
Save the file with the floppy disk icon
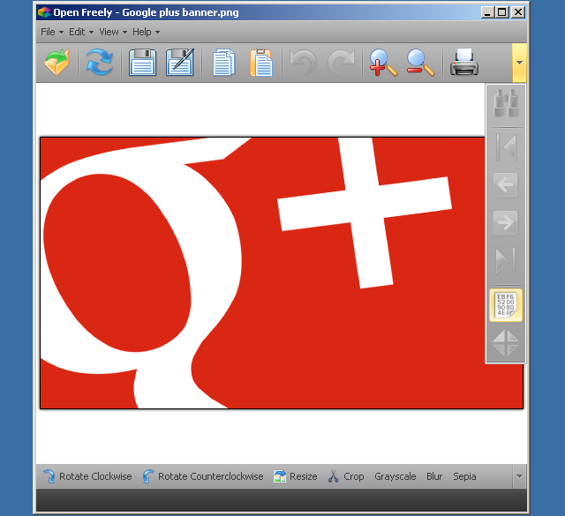coord(142,63)
